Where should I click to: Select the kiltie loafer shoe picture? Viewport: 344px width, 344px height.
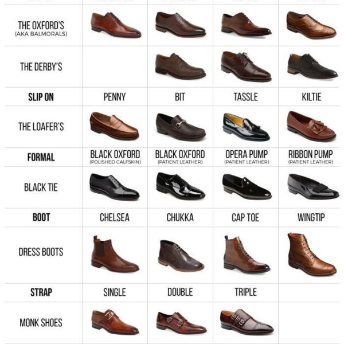[311, 126]
